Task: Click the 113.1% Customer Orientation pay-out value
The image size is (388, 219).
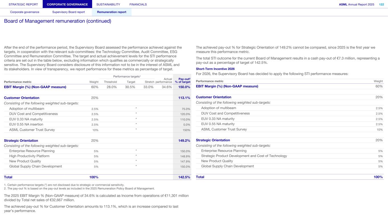Action: (x=184, y=98)
